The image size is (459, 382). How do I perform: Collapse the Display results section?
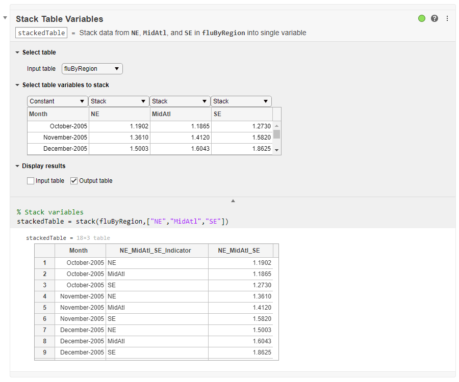tap(17, 166)
